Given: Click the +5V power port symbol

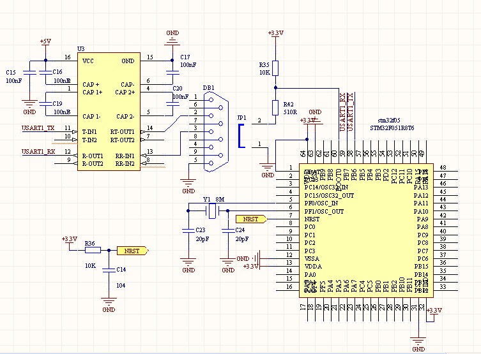Looking at the screenshot, I should tap(45, 43).
